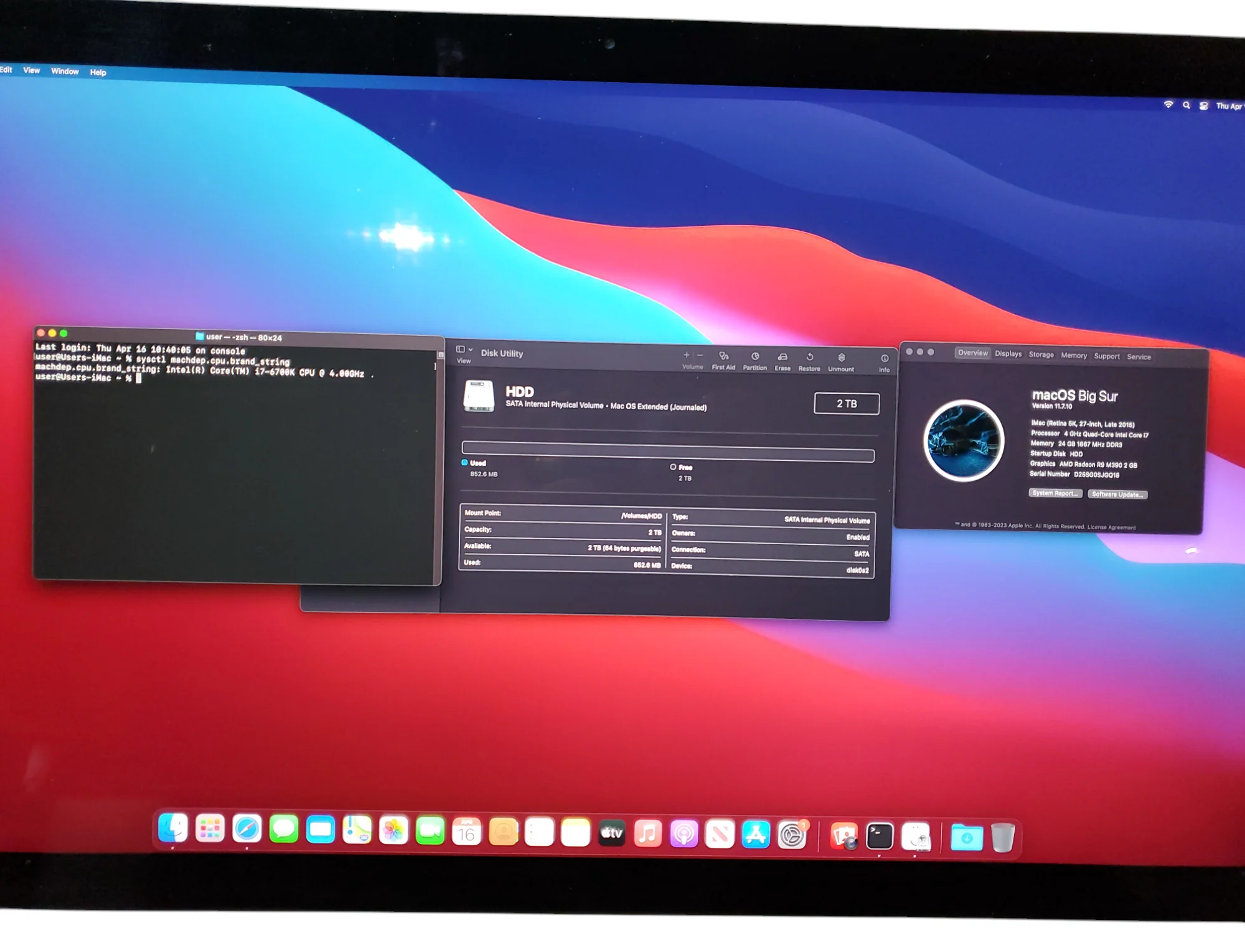Click the macOS Big Sur logo image

click(x=964, y=440)
